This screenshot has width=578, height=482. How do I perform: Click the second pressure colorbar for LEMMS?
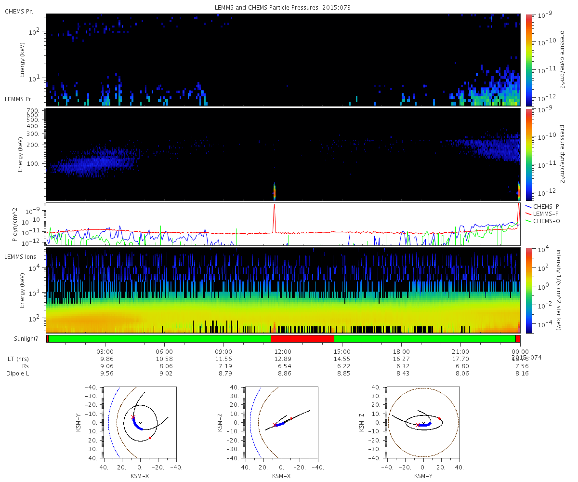coord(528,154)
